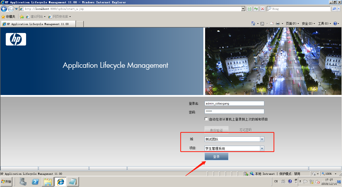The height and width of the screenshot is (187, 342).
Task: Click the Read Mail envelope icon
Action: 272,23
